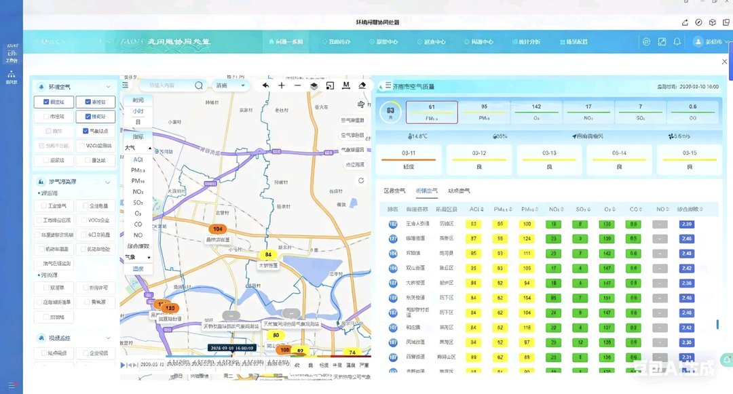The width and height of the screenshot is (733, 394).
Task: Click the back arrow icon on map toolbar
Action: click(265, 85)
